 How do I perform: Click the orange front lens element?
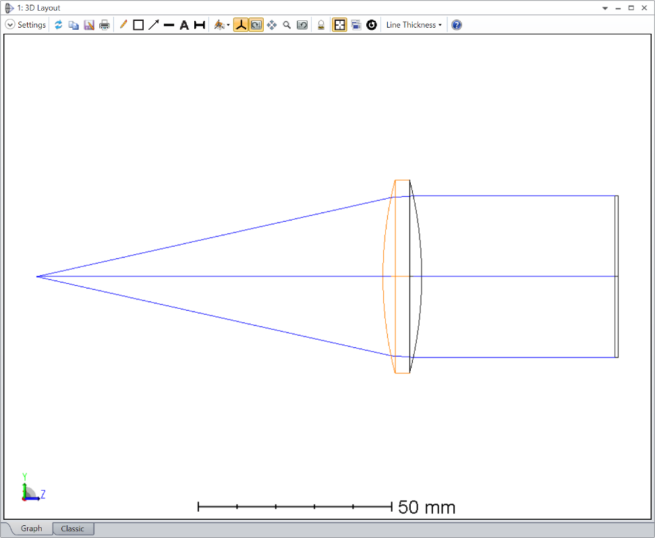397,276
